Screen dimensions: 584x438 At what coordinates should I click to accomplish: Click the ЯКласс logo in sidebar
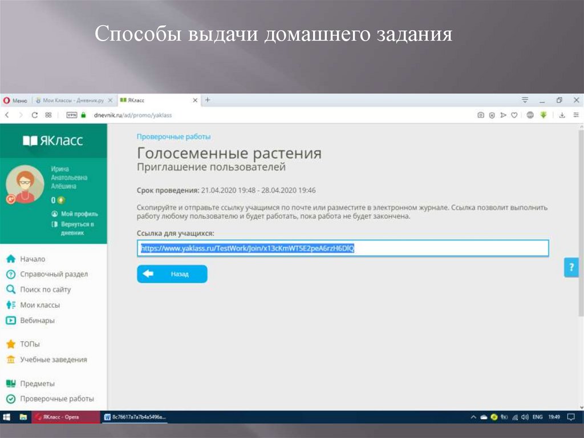(x=53, y=140)
